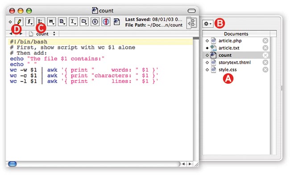The image size is (290, 175).
Task: Click the diamond state marker beside count row
Action: coord(207,55)
